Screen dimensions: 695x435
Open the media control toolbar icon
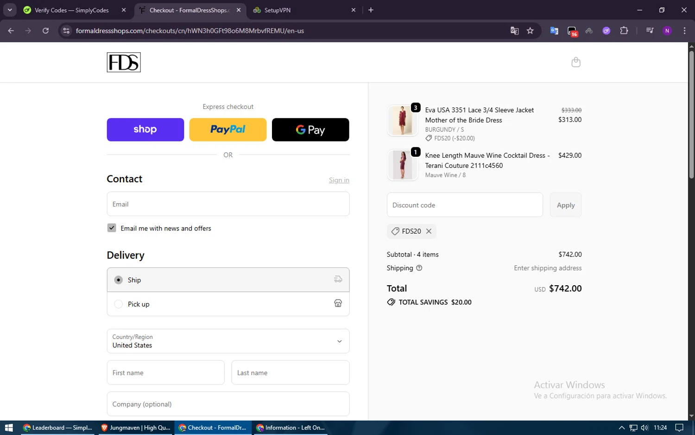pyautogui.click(x=650, y=31)
